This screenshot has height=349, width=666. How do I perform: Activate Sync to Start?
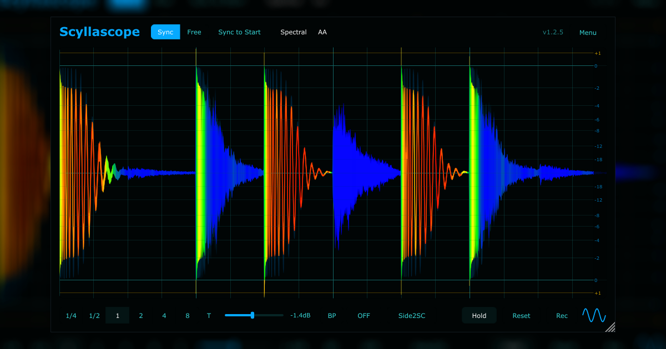click(x=239, y=32)
